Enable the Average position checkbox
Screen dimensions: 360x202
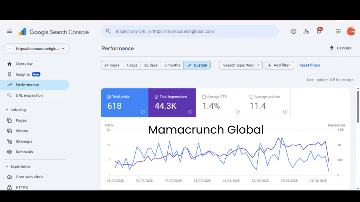(x=251, y=97)
